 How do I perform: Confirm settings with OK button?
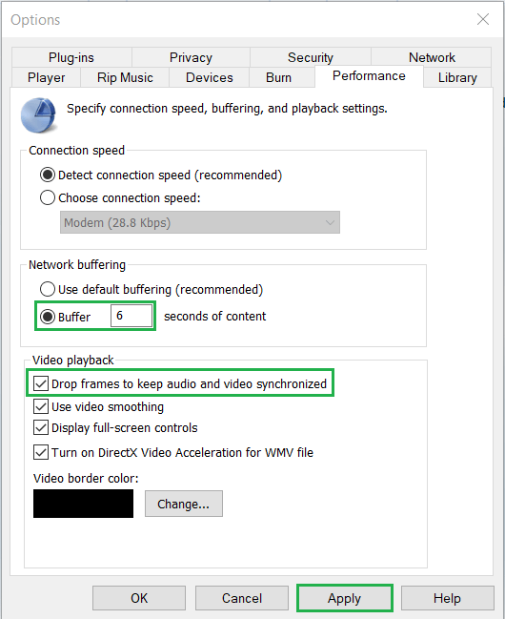point(139,598)
